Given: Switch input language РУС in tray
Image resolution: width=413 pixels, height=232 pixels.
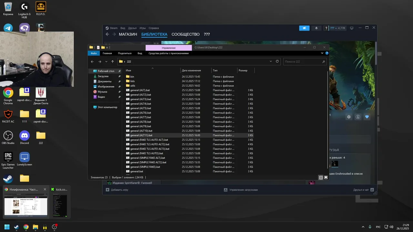Looking at the screenshot, I should [x=378, y=227].
